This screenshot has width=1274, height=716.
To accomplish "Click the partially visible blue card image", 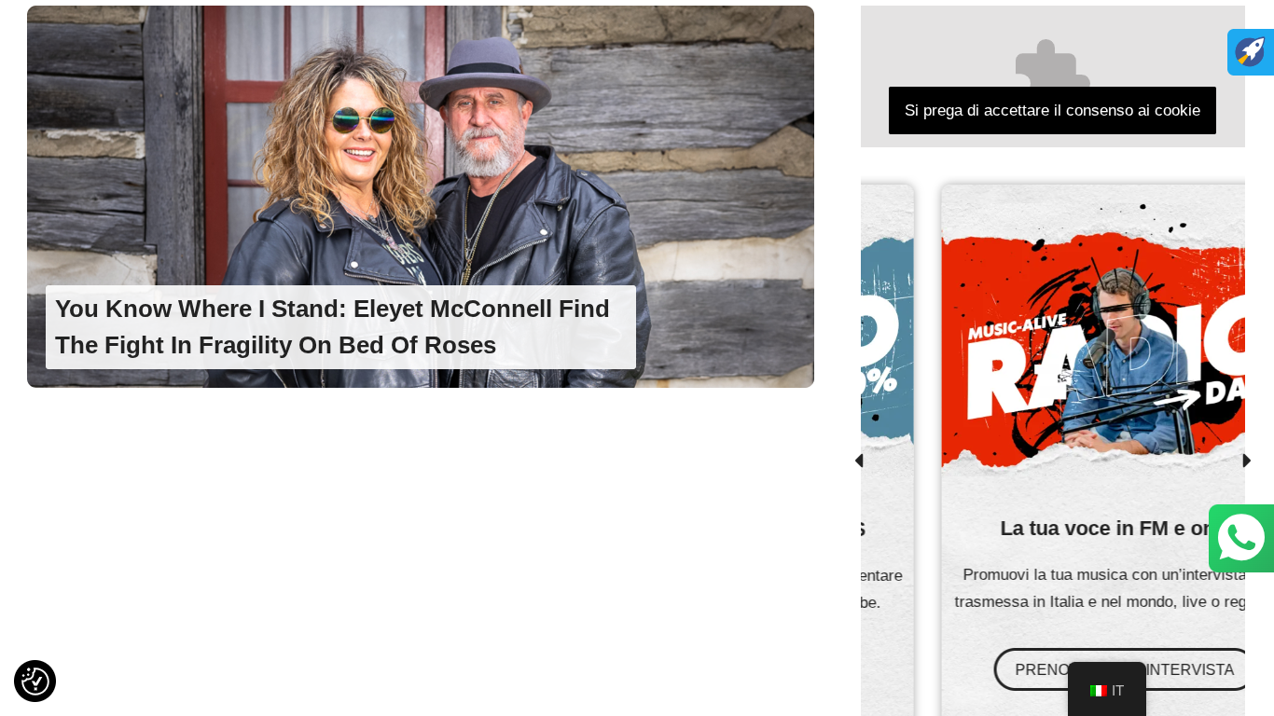I will click(887, 336).
